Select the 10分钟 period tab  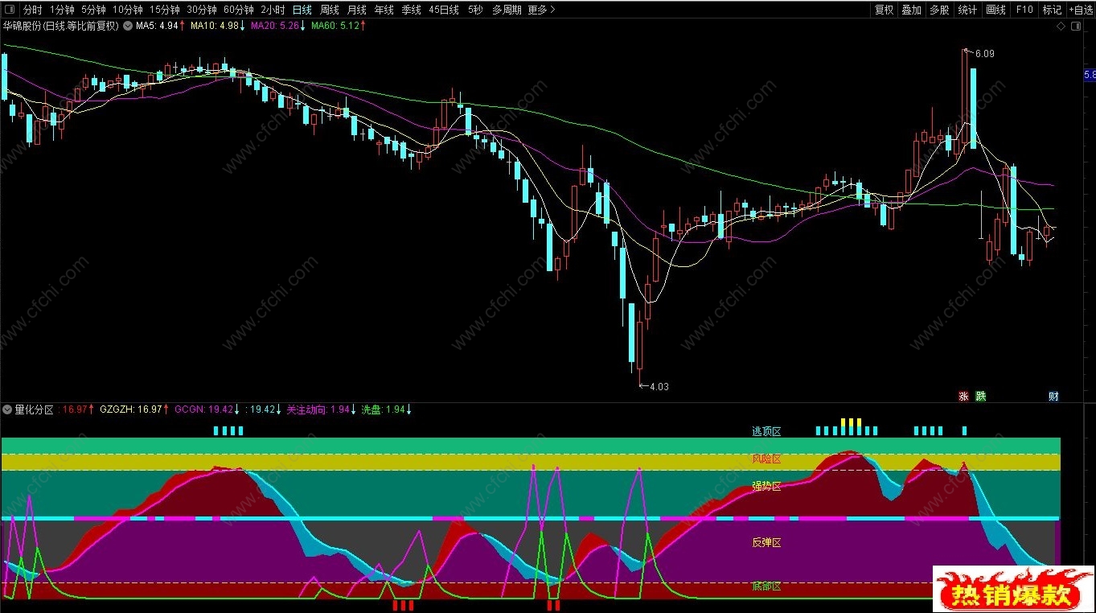point(127,10)
